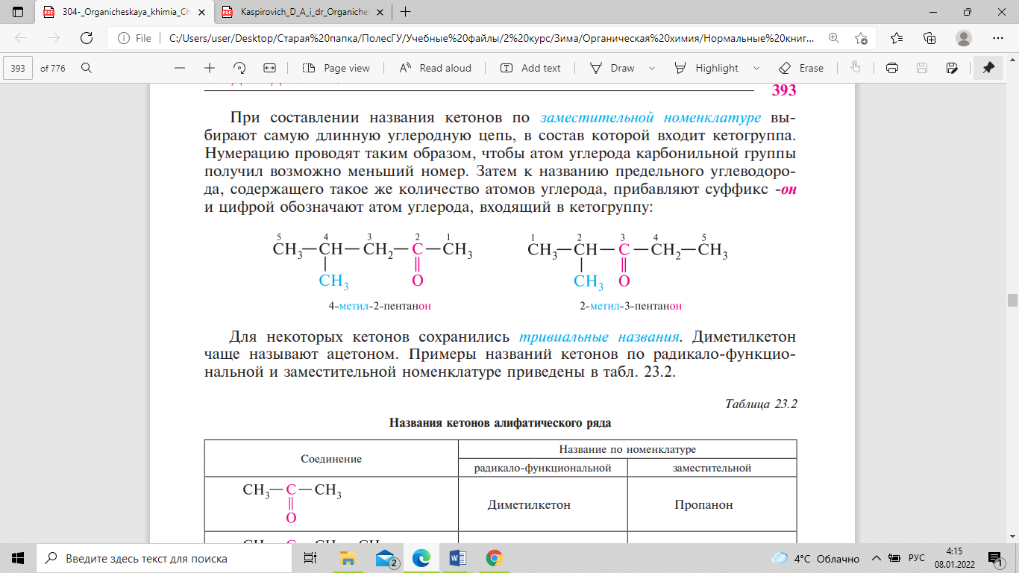Click the term 'заместительной номенклатуре' in blue

tap(651, 118)
